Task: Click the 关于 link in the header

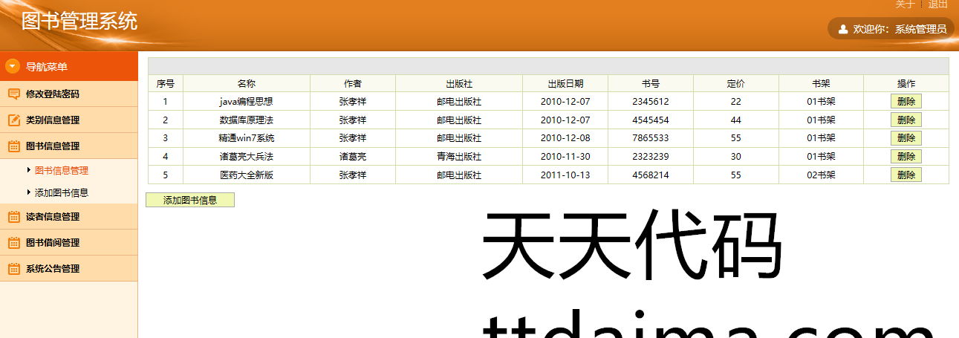Action: click(x=905, y=4)
